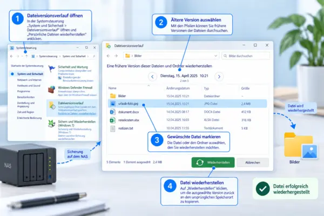Click the Textdokument type cell
The image size is (324, 216).
213,128
